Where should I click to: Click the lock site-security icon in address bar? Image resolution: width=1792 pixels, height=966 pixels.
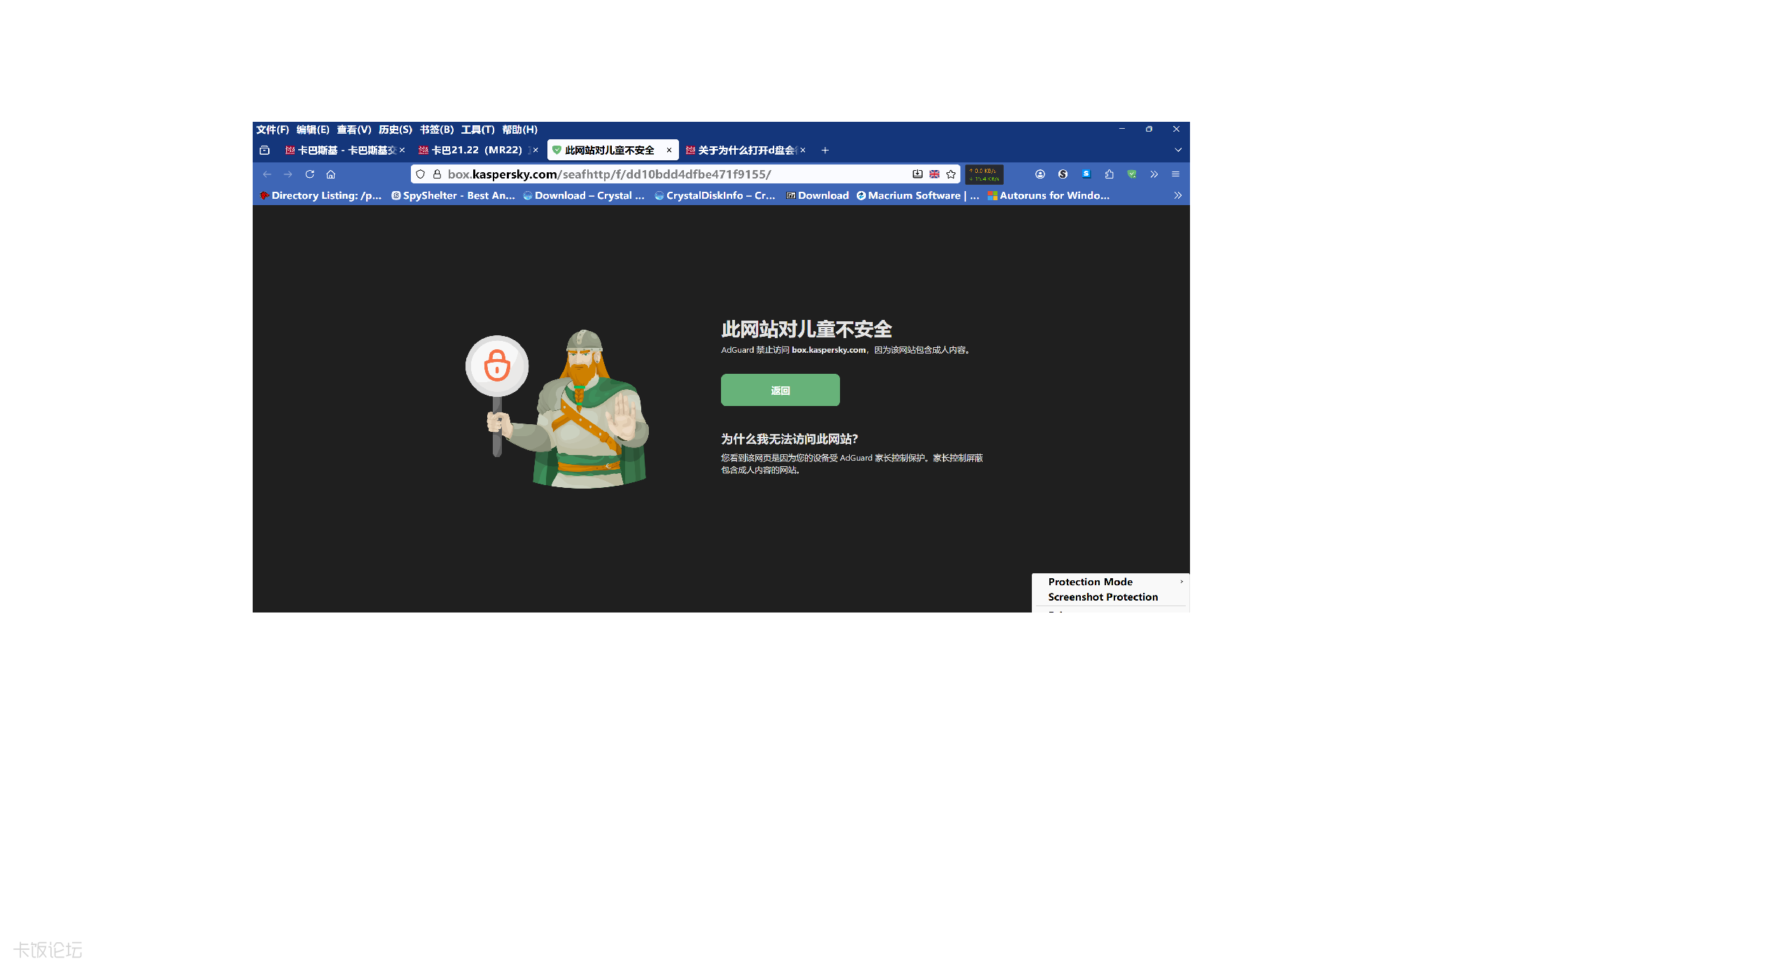[x=437, y=174]
